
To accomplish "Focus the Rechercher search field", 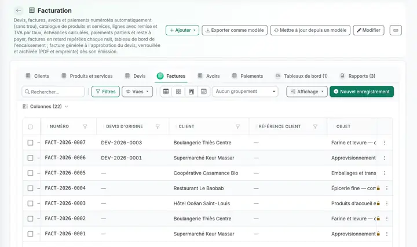I will pyautogui.click(x=53, y=92).
